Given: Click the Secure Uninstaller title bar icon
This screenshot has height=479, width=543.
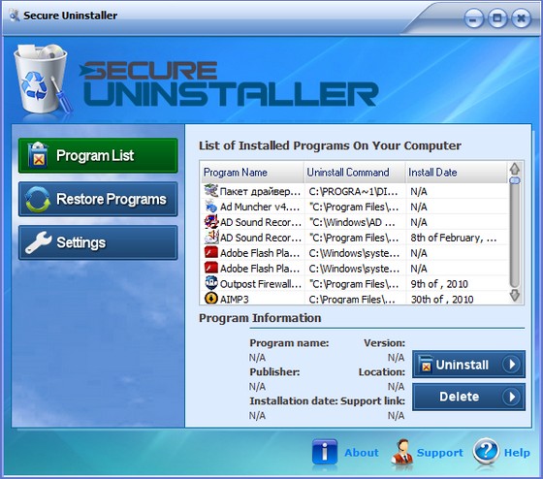Looking at the screenshot, I should click(15, 16).
